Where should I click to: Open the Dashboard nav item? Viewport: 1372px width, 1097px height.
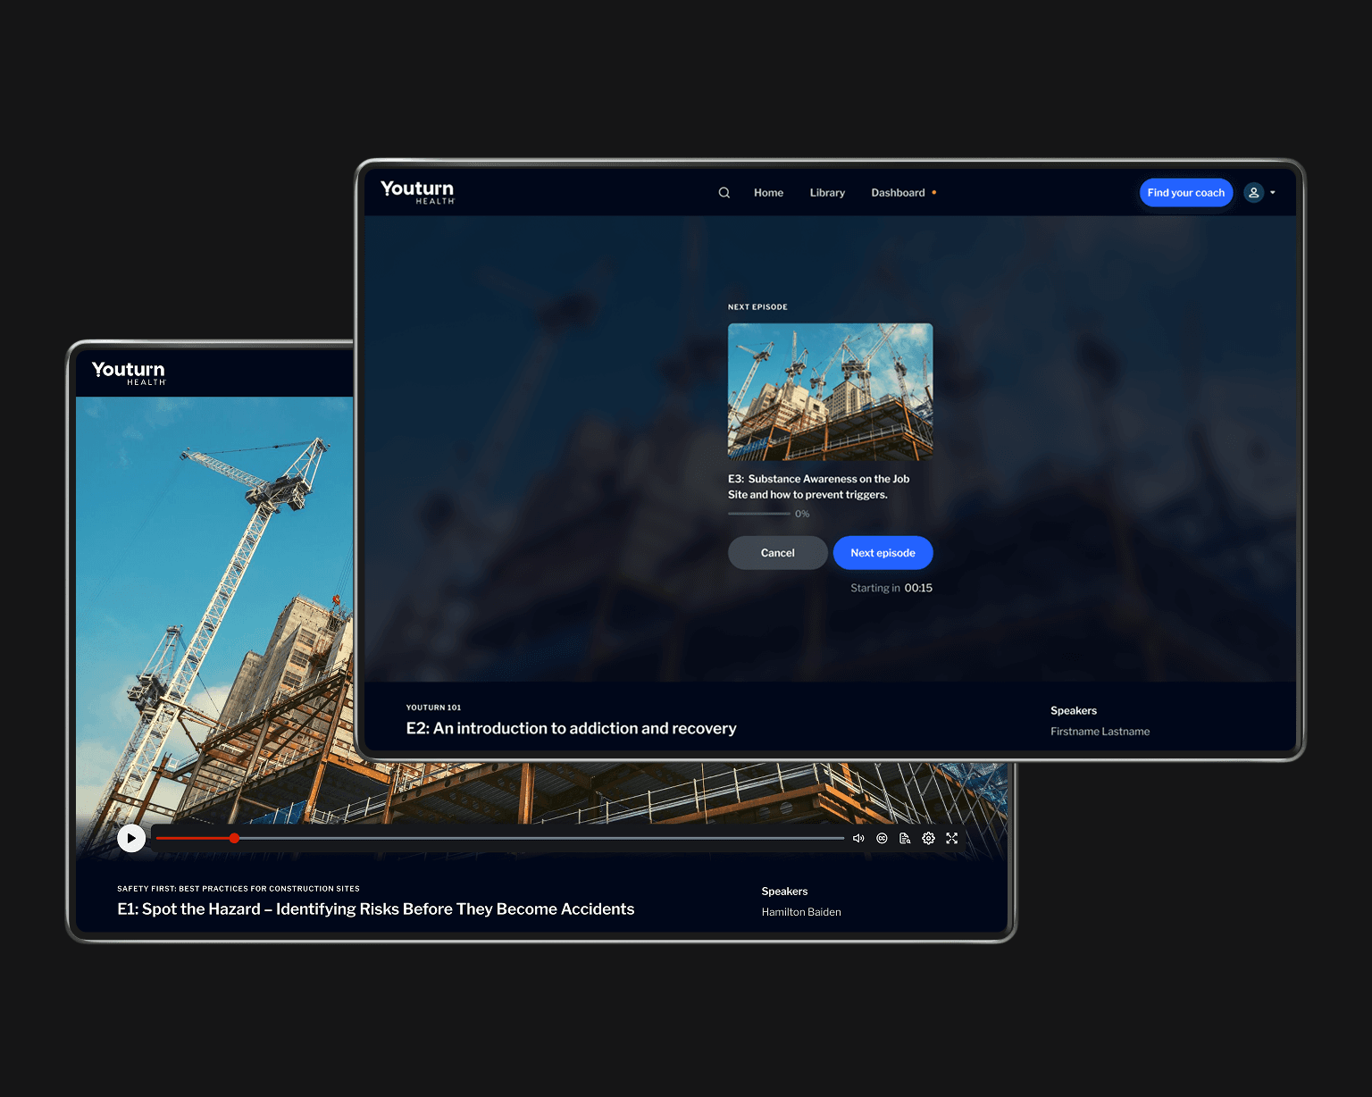tap(898, 193)
